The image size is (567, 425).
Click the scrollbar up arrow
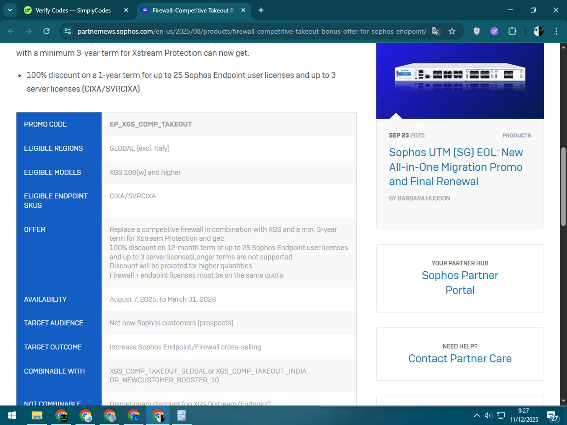point(563,47)
